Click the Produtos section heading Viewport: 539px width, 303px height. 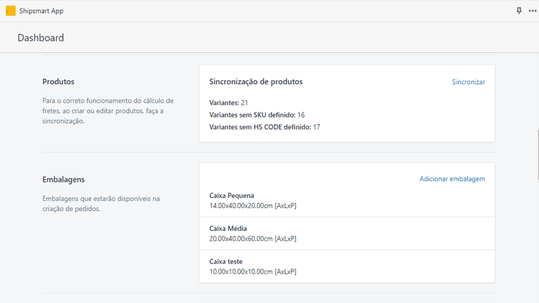coord(59,82)
